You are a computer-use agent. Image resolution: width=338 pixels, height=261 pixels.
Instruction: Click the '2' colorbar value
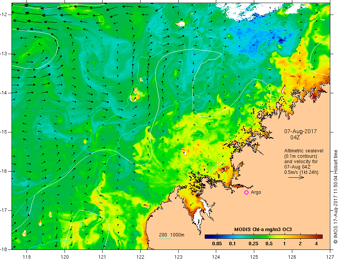[300, 244]
